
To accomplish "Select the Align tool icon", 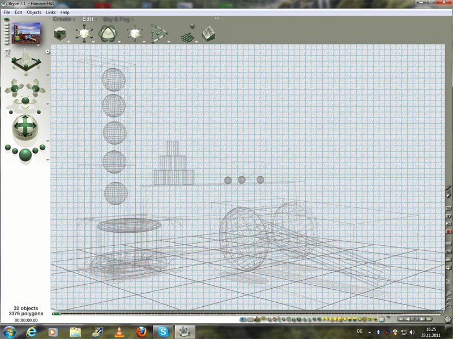I will [159, 33].
